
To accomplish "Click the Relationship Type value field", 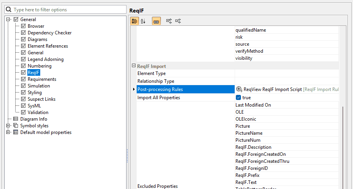I will click(287, 81).
